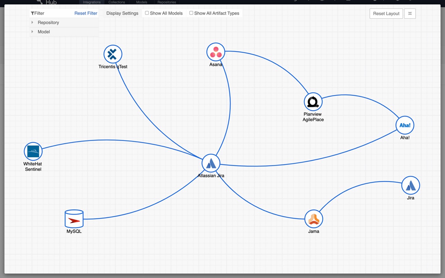Image resolution: width=445 pixels, height=278 pixels.
Task: Open Display Settings
Action: pos(122,13)
